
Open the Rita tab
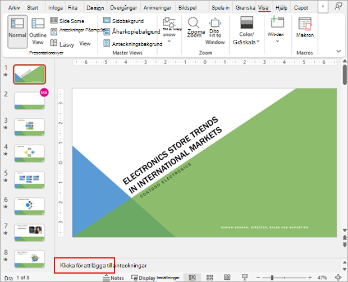72,8
